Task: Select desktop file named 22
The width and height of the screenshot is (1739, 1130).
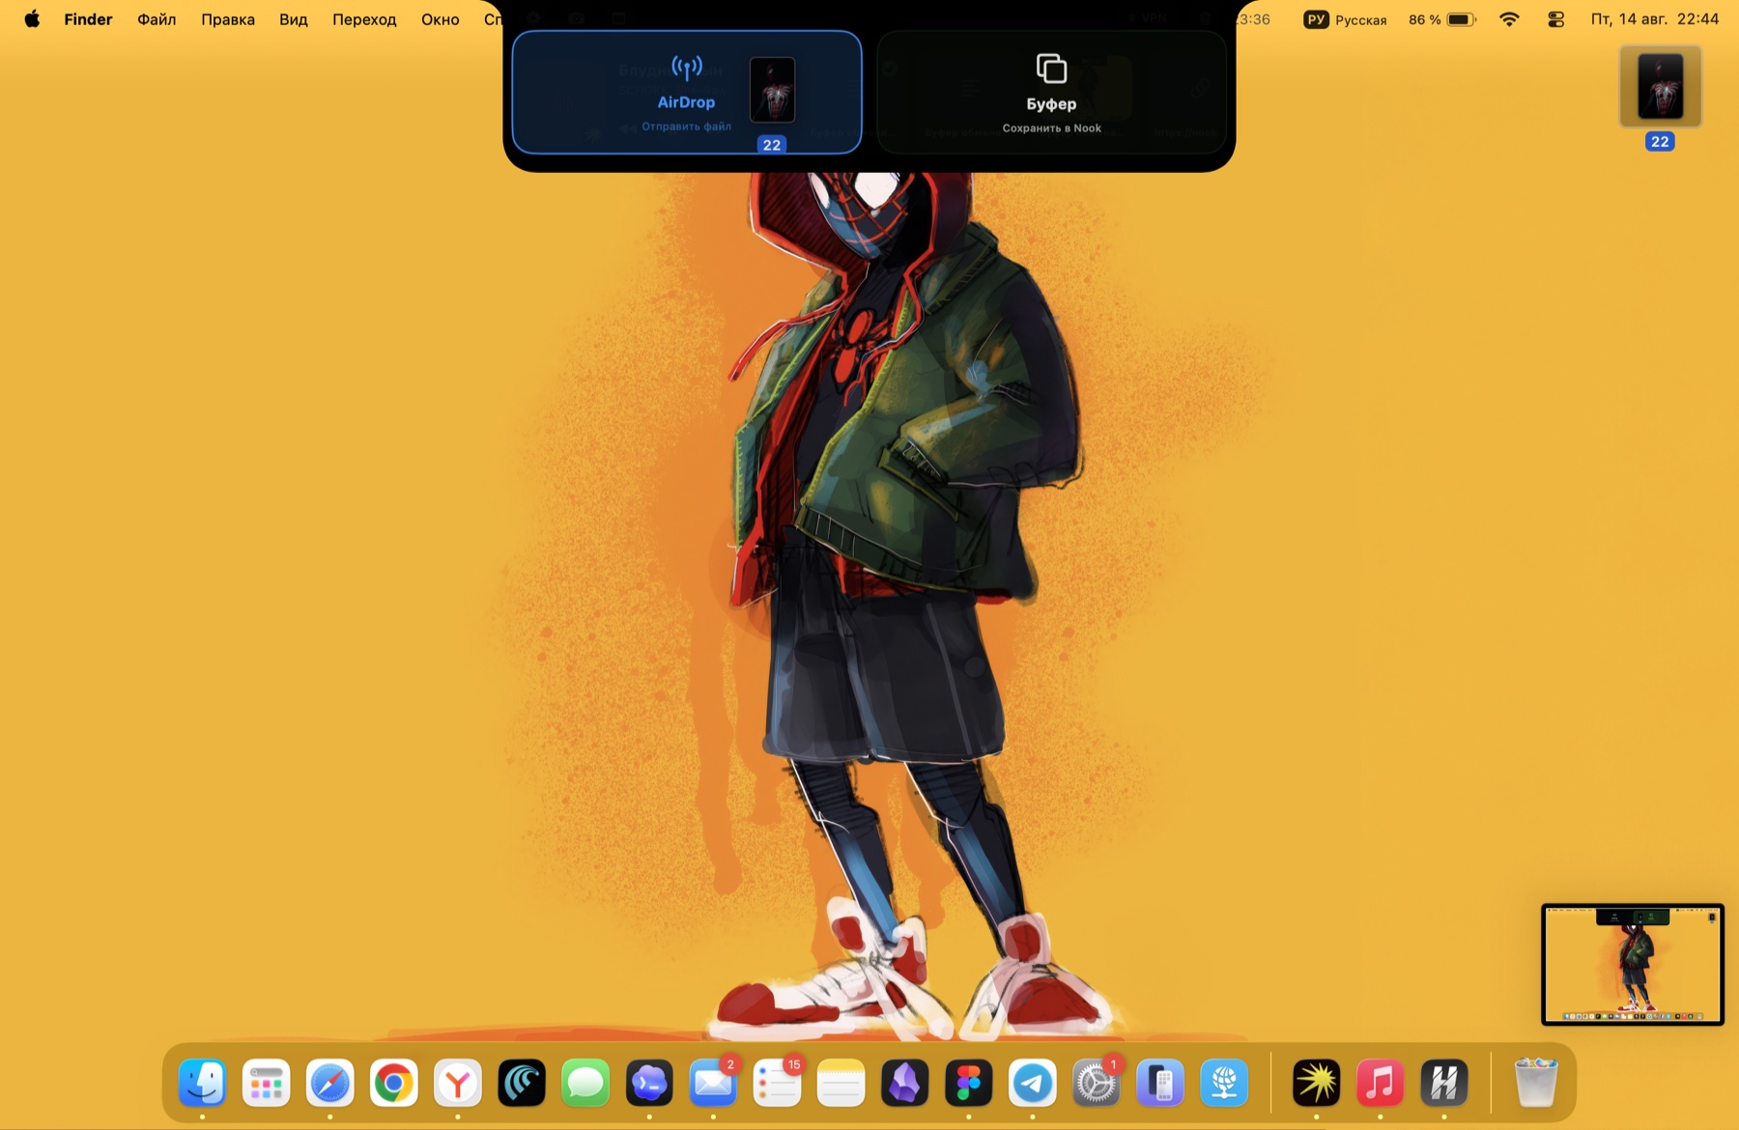Action: click(x=1660, y=98)
